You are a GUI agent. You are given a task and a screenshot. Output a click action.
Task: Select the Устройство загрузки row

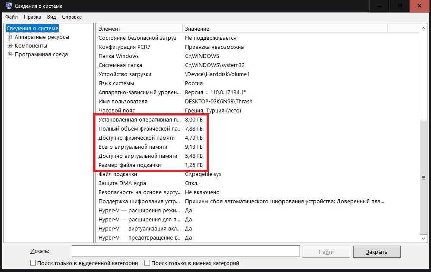(258, 74)
